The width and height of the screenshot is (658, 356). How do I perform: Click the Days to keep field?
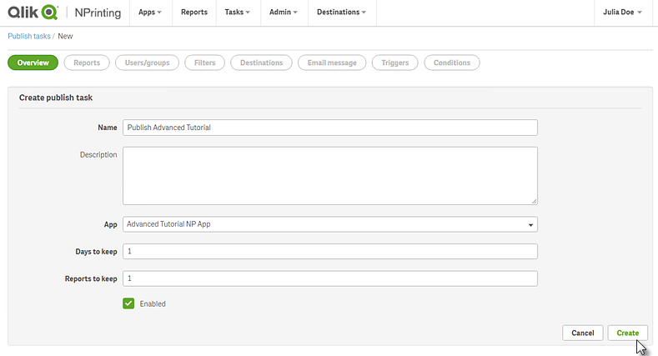click(x=330, y=251)
